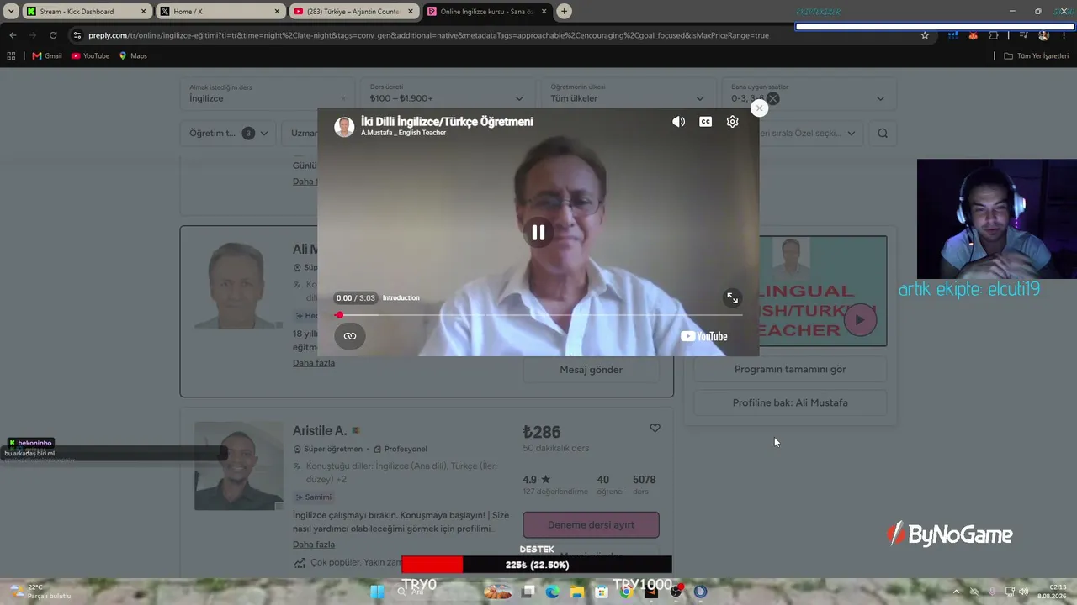
Task: Open the YouTube bookmark
Action: pos(90,56)
